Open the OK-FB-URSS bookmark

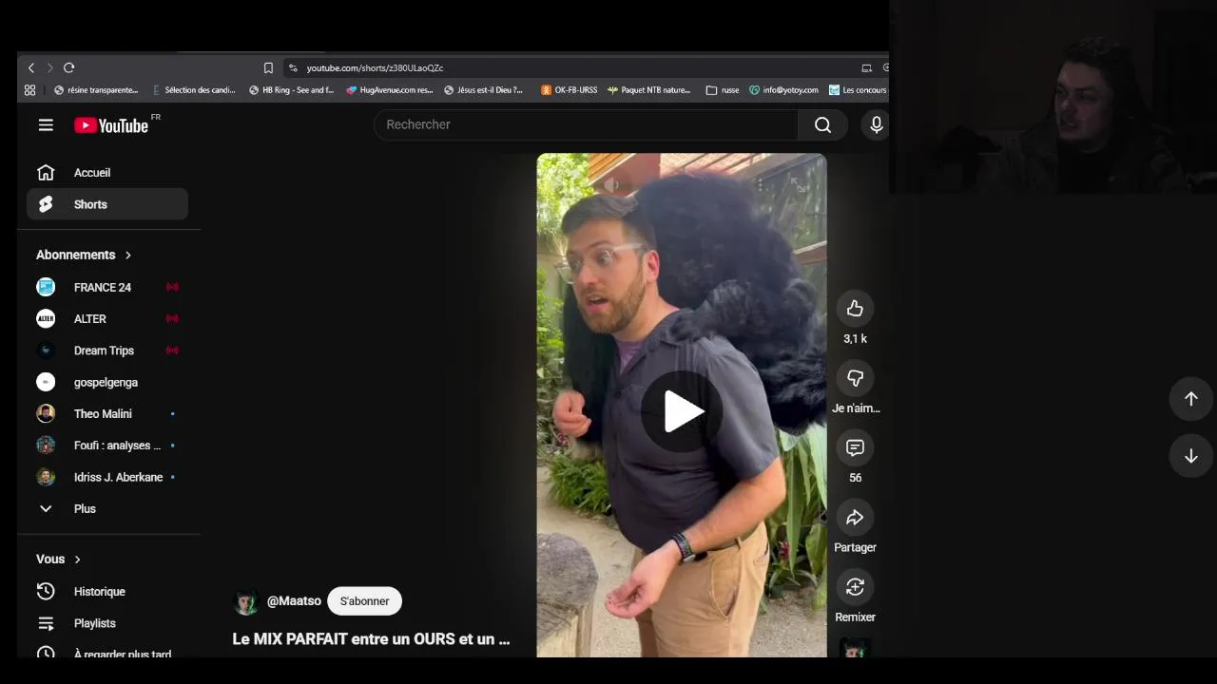click(x=569, y=90)
